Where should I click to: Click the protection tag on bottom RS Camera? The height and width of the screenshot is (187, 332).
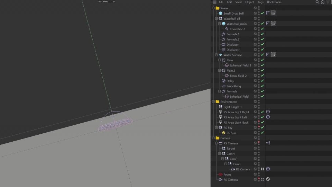(268, 179)
